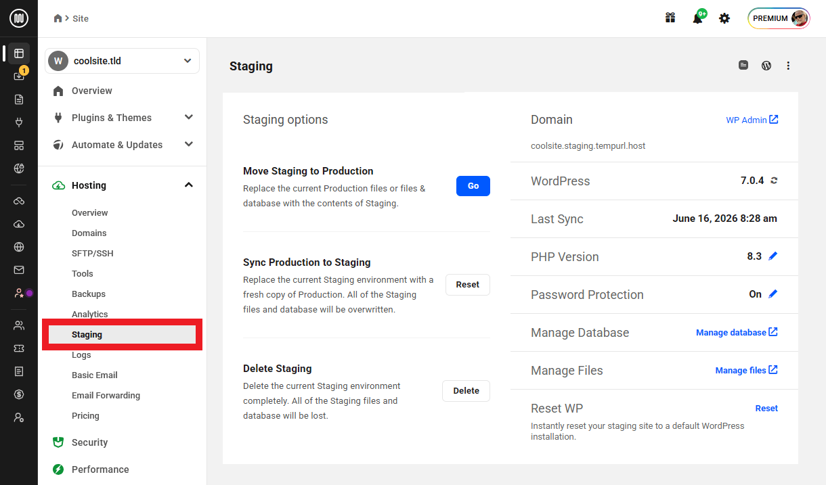Open the receipt list icon in sidebar
The width and height of the screenshot is (826, 485).
point(19,371)
